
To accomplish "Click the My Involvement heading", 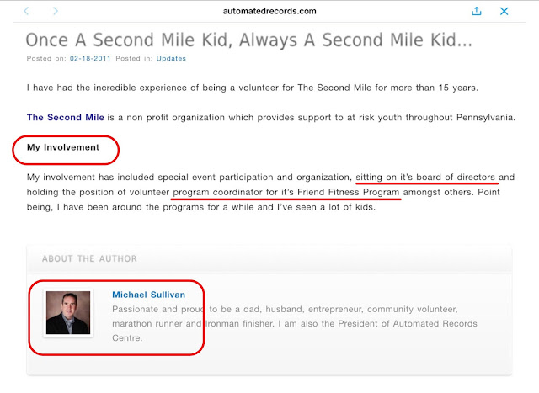I will 63,147.
